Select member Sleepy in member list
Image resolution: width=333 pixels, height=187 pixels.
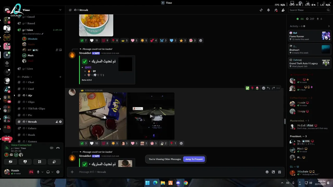310,111
